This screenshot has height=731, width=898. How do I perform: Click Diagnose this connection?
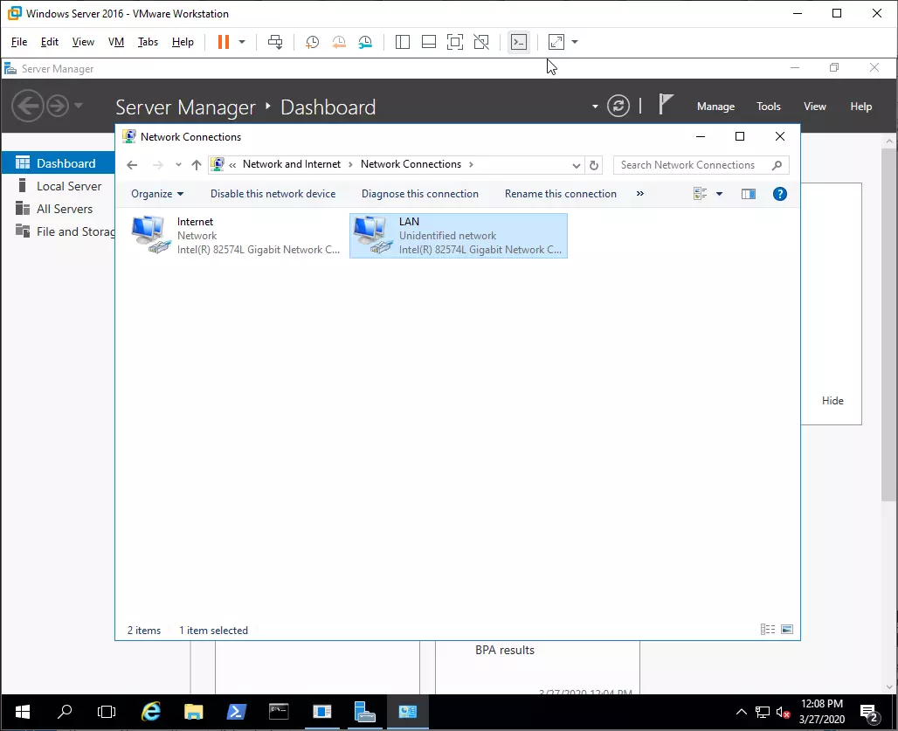pyautogui.click(x=420, y=194)
